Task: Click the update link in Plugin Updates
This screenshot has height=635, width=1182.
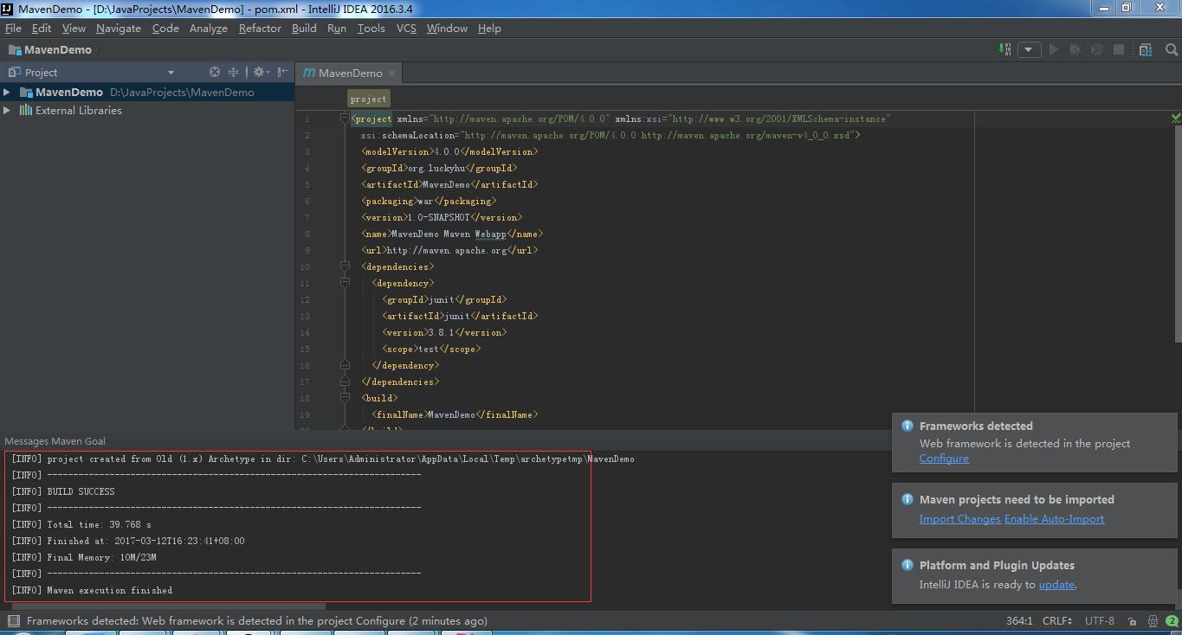Action: 1056,585
